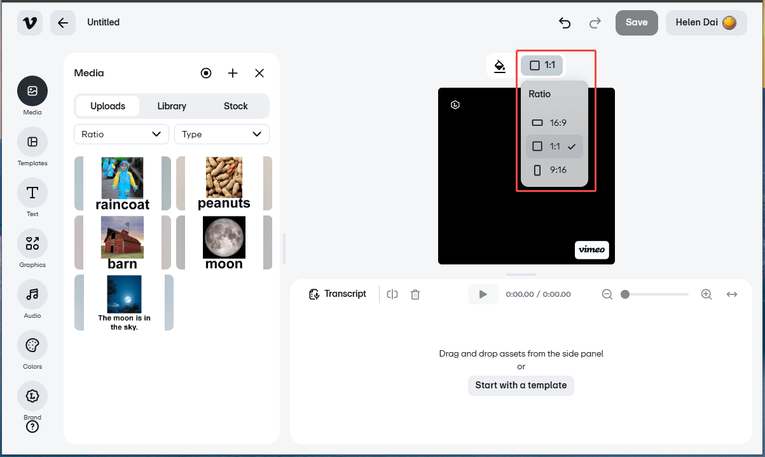Select the split clip tool in the timeline toolbar
The height and width of the screenshot is (457, 765).
392,294
